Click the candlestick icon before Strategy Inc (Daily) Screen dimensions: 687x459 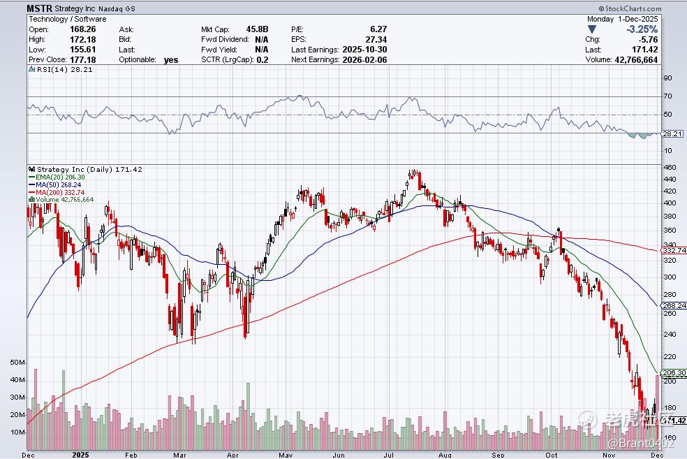point(31,169)
